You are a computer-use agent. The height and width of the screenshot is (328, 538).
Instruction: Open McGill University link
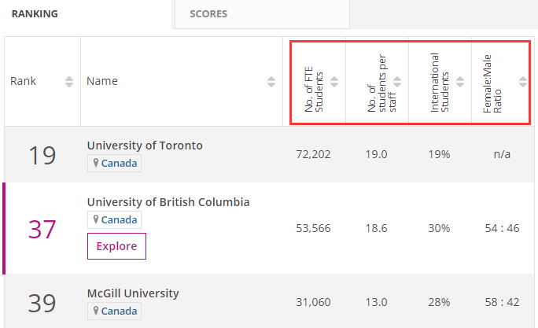coord(133,293)
